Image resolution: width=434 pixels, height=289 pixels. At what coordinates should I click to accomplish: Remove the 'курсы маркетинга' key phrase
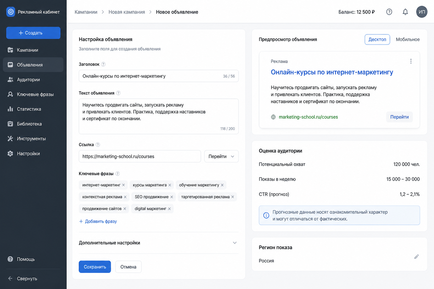tap(170, 185)
